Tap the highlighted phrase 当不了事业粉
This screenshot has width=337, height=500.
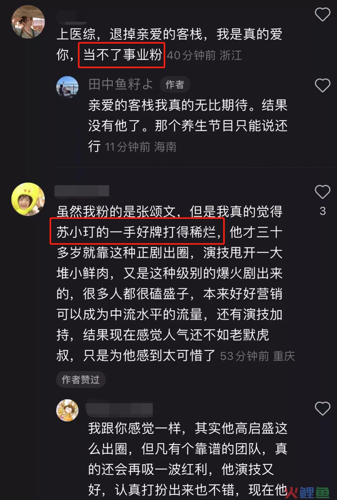coord(122,55)
